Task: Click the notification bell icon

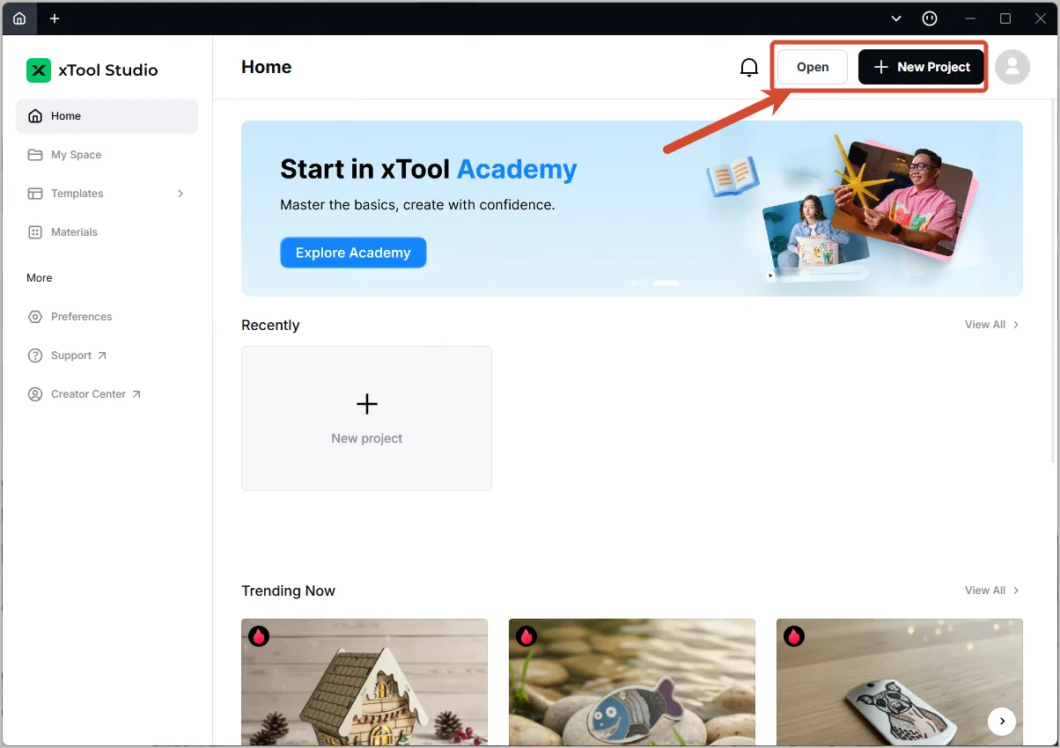Action: 748,67
